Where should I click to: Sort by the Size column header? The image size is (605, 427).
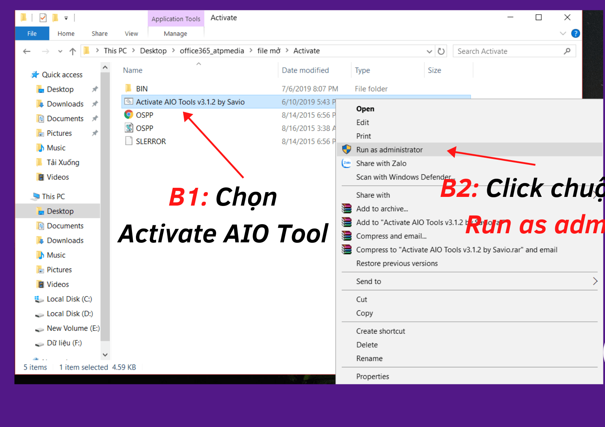(434, 70)
